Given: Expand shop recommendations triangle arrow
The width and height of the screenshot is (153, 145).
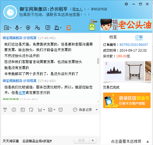Looking at the screenshot, I should point(148,141).
